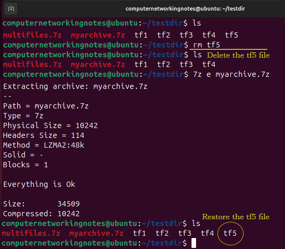The width and height of the screenshot is (285, 249).
Task: Click 'myarchive.7z' in the last ls output
Action: (97, 233)
